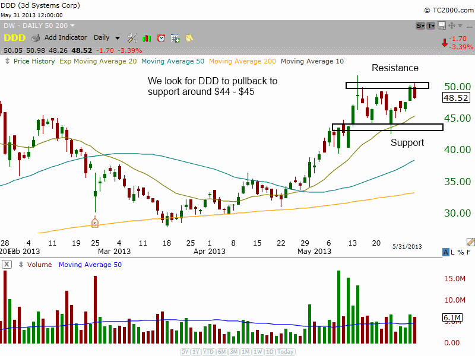Viewport: 475px width, 356px height.
Task: Click the green and red bar chart icon
Action: pos(147,37)
